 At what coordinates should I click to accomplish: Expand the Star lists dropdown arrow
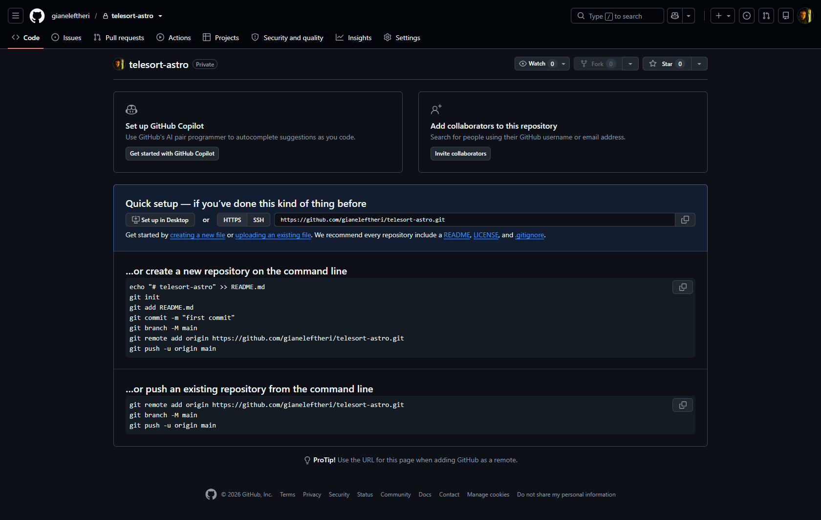point(699,64)
